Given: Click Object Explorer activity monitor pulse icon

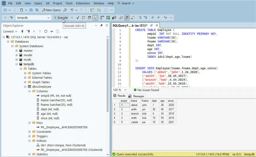Looking at the screenshot, I should [x=51, y=31].
